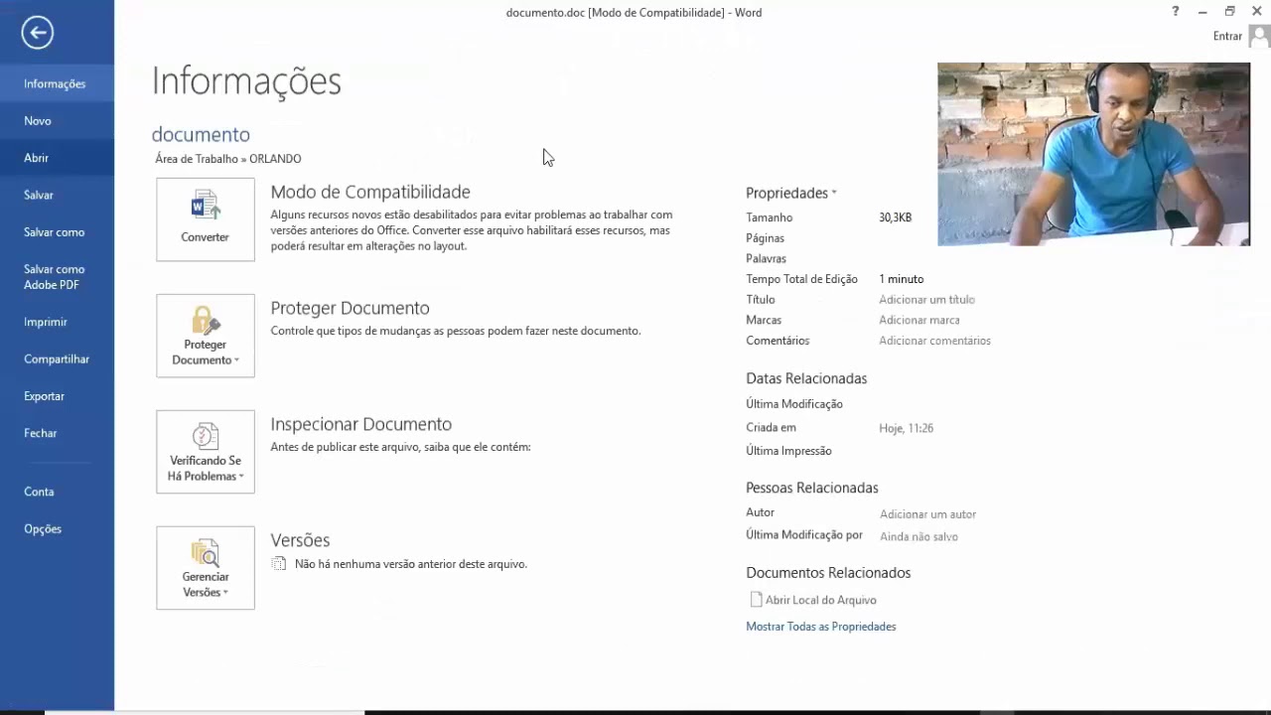Choose Salvar in the sidebar
The width and height of the screenshot is (1271, 715).
pos(57,196)
